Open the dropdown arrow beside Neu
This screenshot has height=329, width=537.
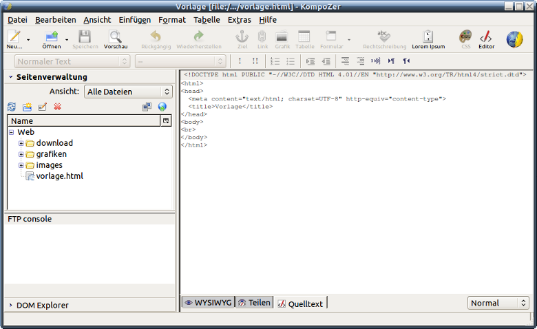(28, 40)
